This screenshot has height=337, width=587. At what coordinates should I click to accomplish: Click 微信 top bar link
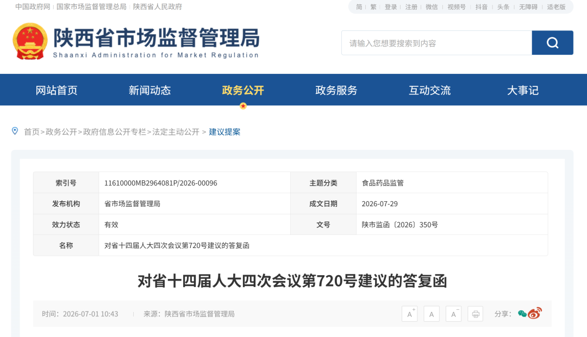tap(432, 7)
